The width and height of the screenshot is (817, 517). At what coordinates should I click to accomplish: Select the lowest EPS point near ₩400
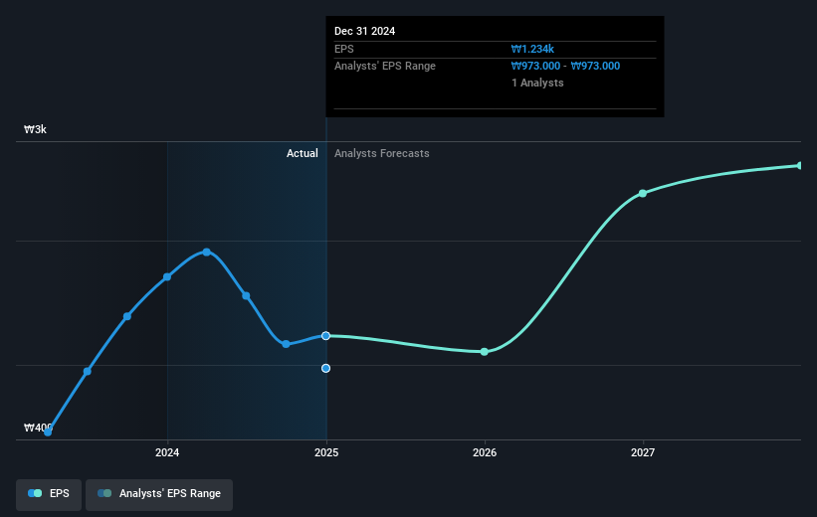(x=48, y=431)
